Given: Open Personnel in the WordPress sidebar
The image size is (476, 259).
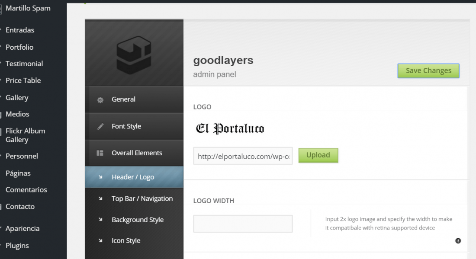Looking at the screenshot, I should 22,156.
